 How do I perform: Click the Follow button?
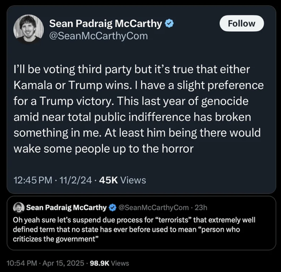(242, 24)
